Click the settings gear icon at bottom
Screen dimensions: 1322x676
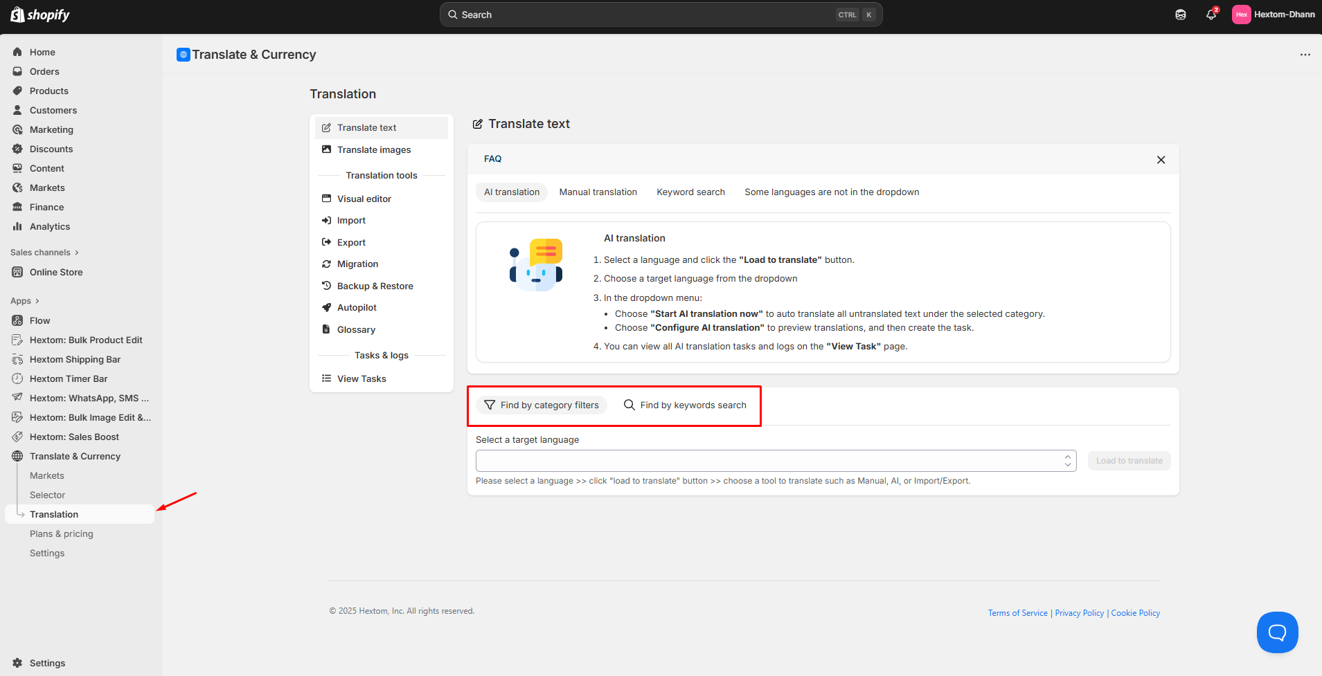[x=17, y=663]
